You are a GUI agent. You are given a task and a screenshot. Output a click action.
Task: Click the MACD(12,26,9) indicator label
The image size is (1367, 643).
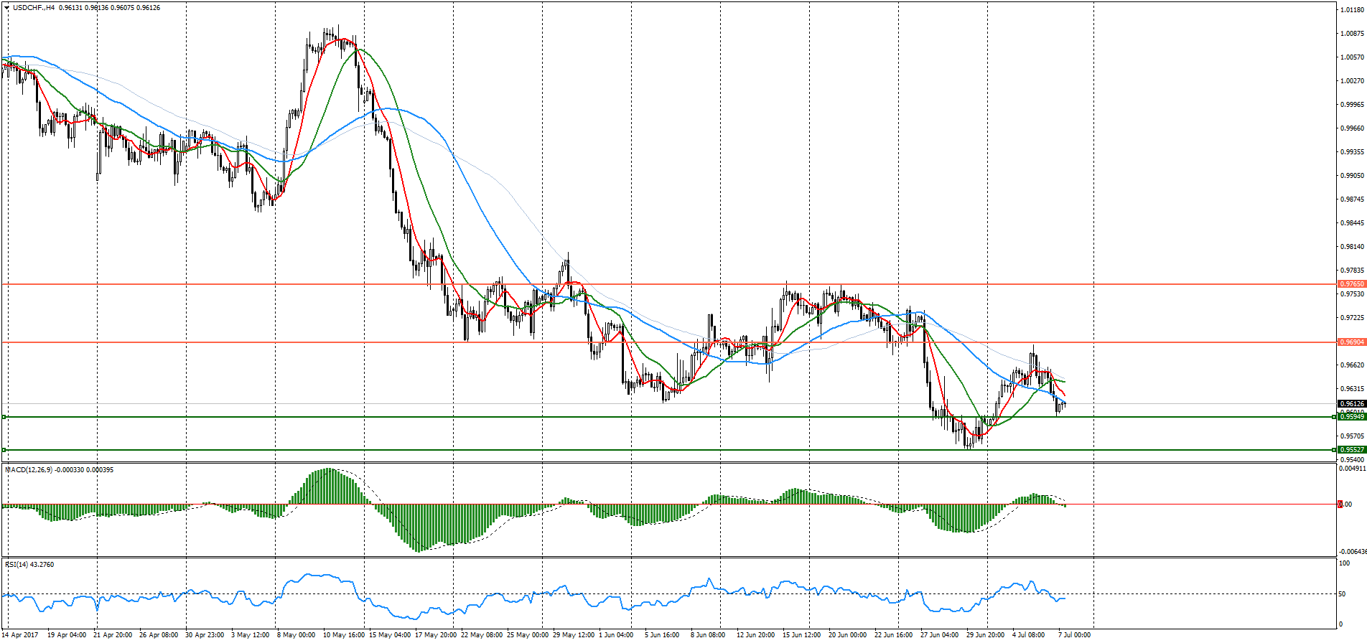(30, 470)
